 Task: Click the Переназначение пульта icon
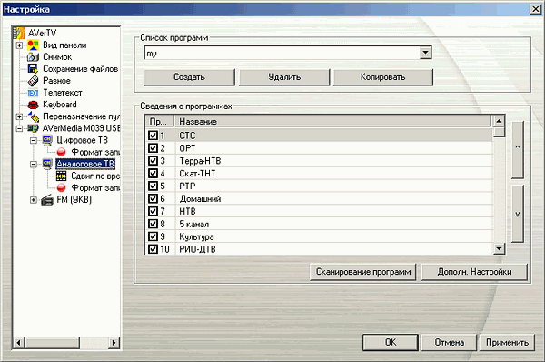click(34, 116)
